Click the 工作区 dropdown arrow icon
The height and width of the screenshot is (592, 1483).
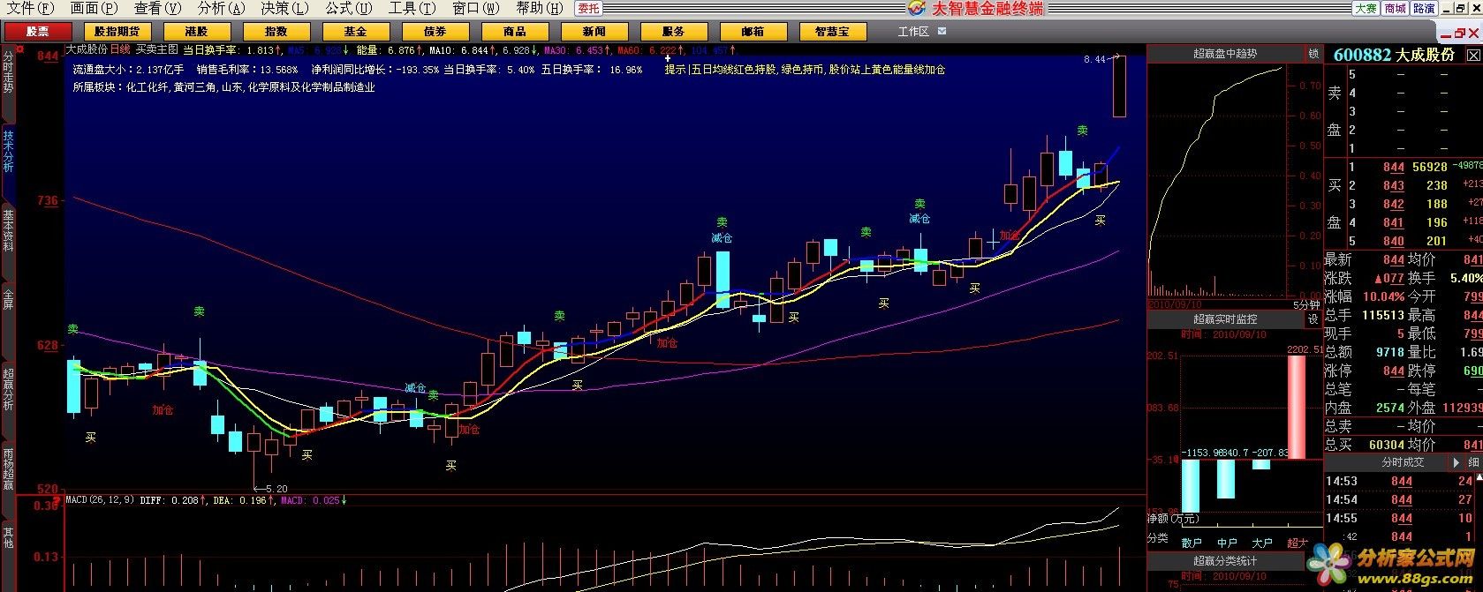(x=942, y=31)
